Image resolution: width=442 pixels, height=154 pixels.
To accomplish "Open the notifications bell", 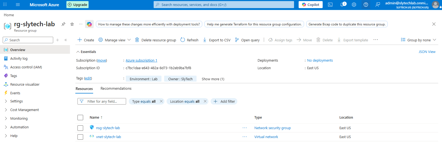I will pyautogui.click(x=343, y=5).
